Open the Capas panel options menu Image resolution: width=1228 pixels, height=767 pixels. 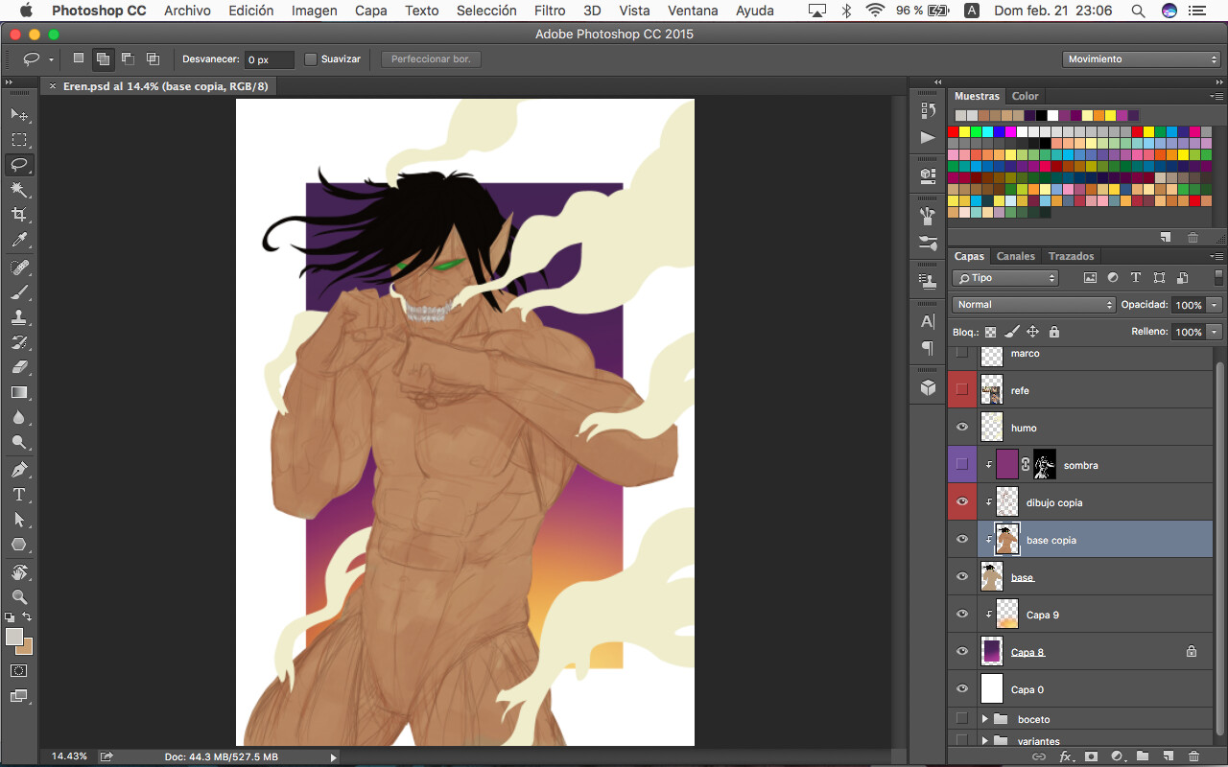pyautogui.click(x=1216, y=257)
